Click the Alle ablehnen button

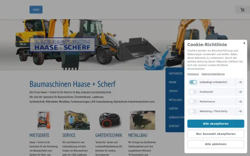215,144
